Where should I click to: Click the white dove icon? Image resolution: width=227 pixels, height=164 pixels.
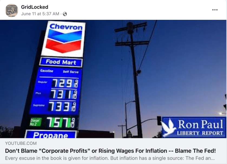point(168,128)
